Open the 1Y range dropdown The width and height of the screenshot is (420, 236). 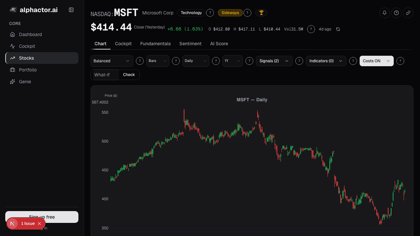(233, 61)
